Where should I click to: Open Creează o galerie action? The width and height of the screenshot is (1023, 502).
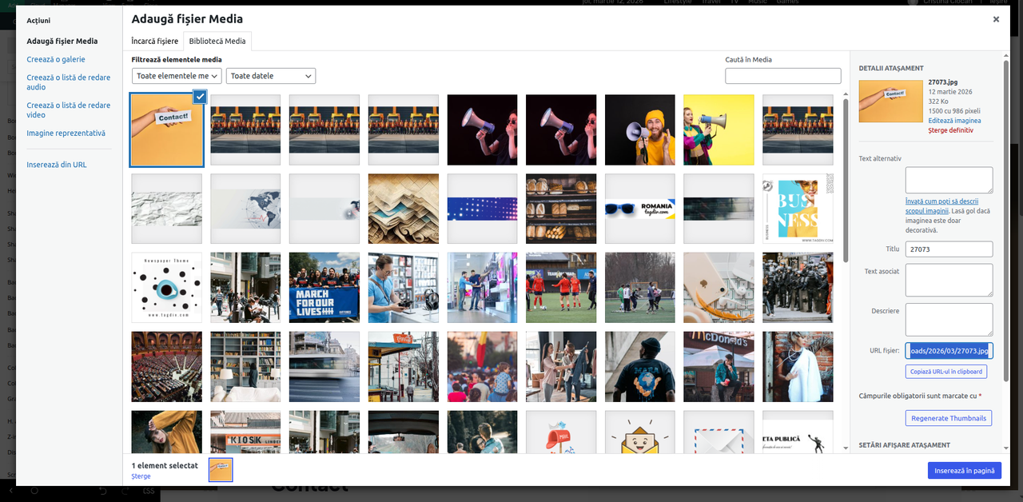coord(56,59)
